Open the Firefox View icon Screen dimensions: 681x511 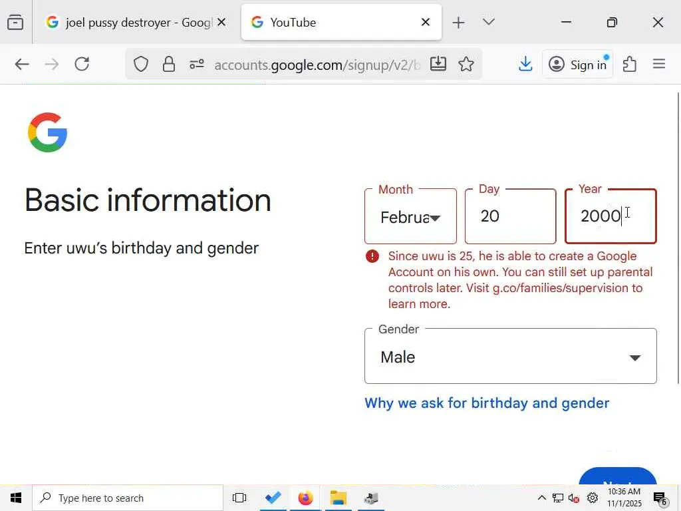[x=15, y=22]
